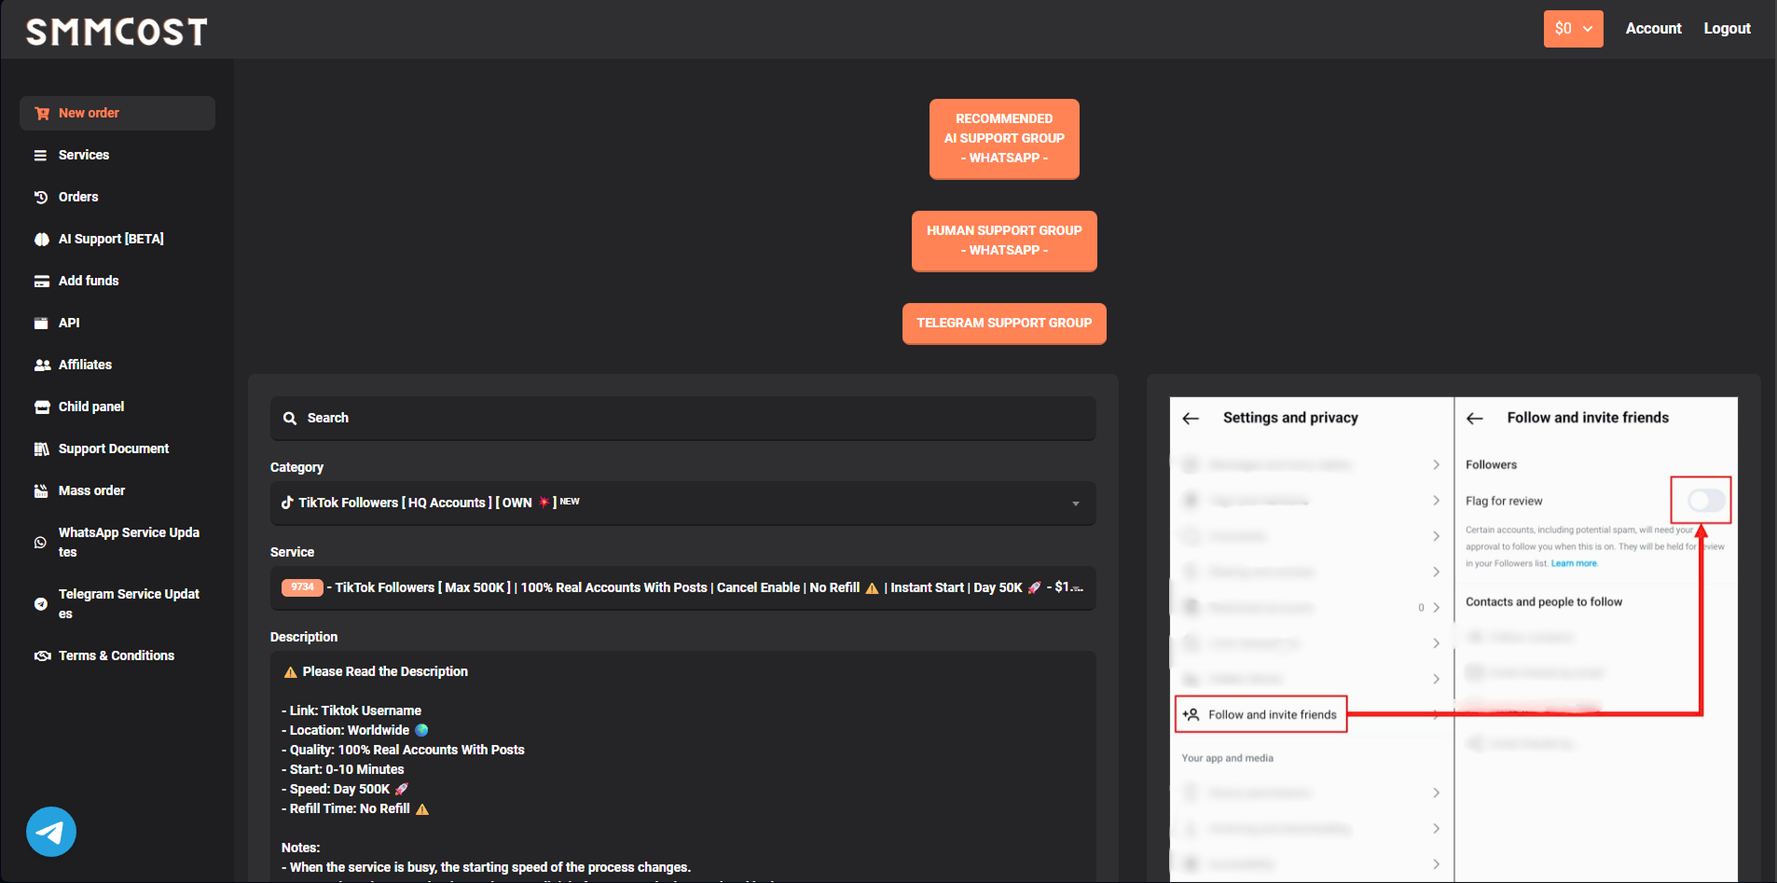Open the $0 balance dropdown

[x=1573, y=29]
